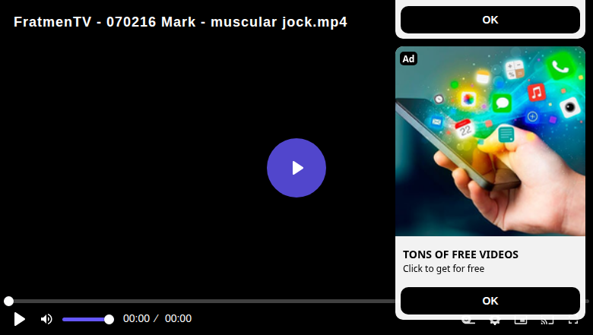Click the phone apps ad image
Viewport: 593px width, 335px height.
coord(490,141)
